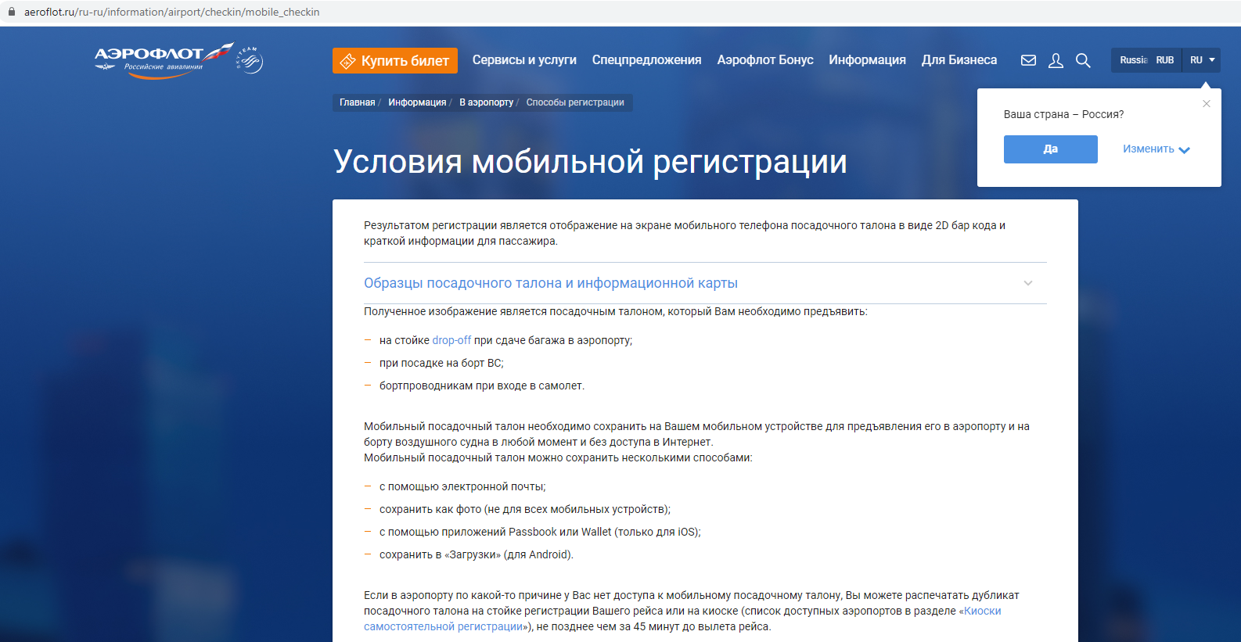Screen dimensions: 1241x642
Task: Click the Russia RUB country selector
Action: point(1146,60)
